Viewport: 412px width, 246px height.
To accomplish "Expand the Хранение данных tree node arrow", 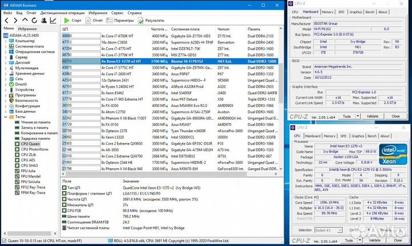I will pyautogui.click(x=6, y=74).
